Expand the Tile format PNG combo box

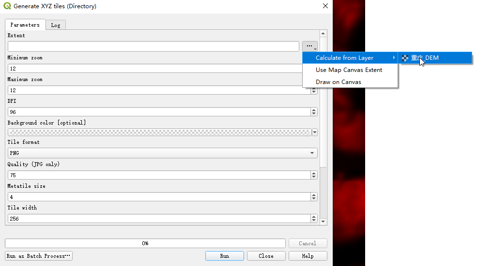point(162,153)
